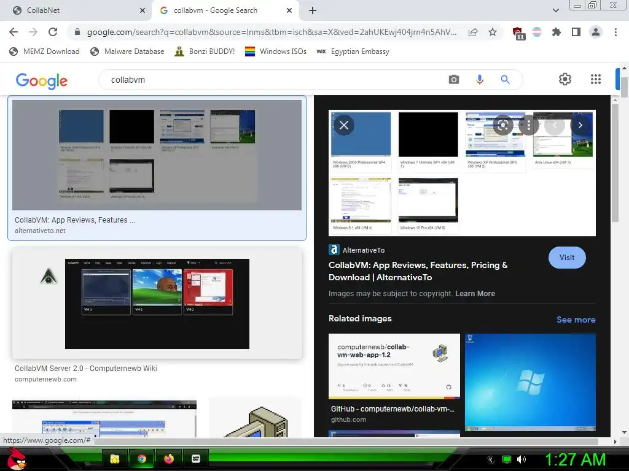The image size is (629, 471).
Task: Show next image in preview
Action: 580,125
